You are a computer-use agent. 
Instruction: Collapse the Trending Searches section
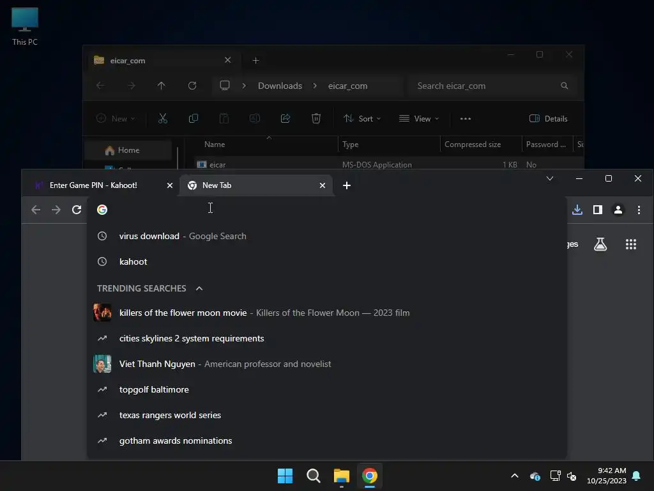[199, 288]
